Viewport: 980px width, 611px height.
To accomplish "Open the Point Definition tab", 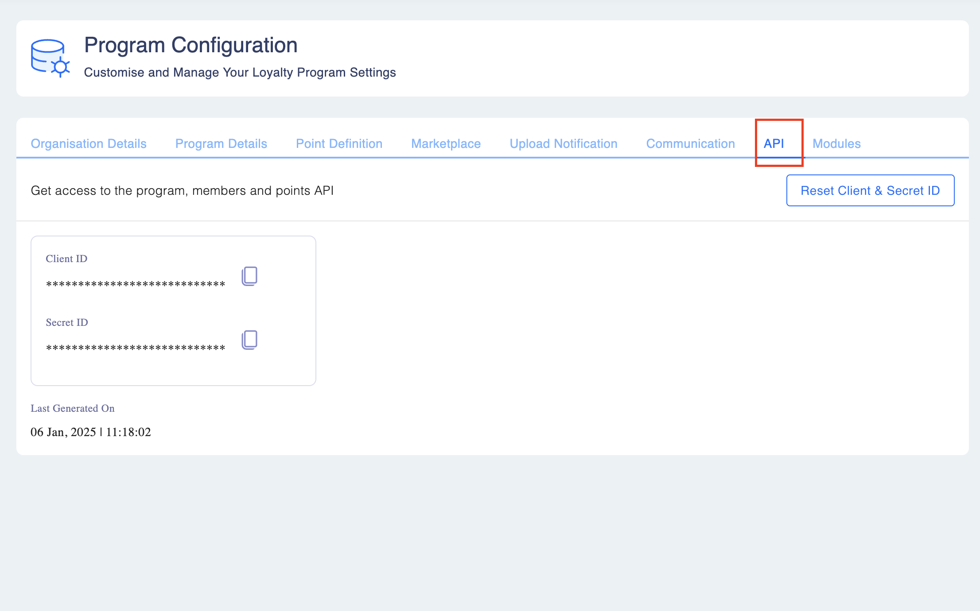I will 339,143.
